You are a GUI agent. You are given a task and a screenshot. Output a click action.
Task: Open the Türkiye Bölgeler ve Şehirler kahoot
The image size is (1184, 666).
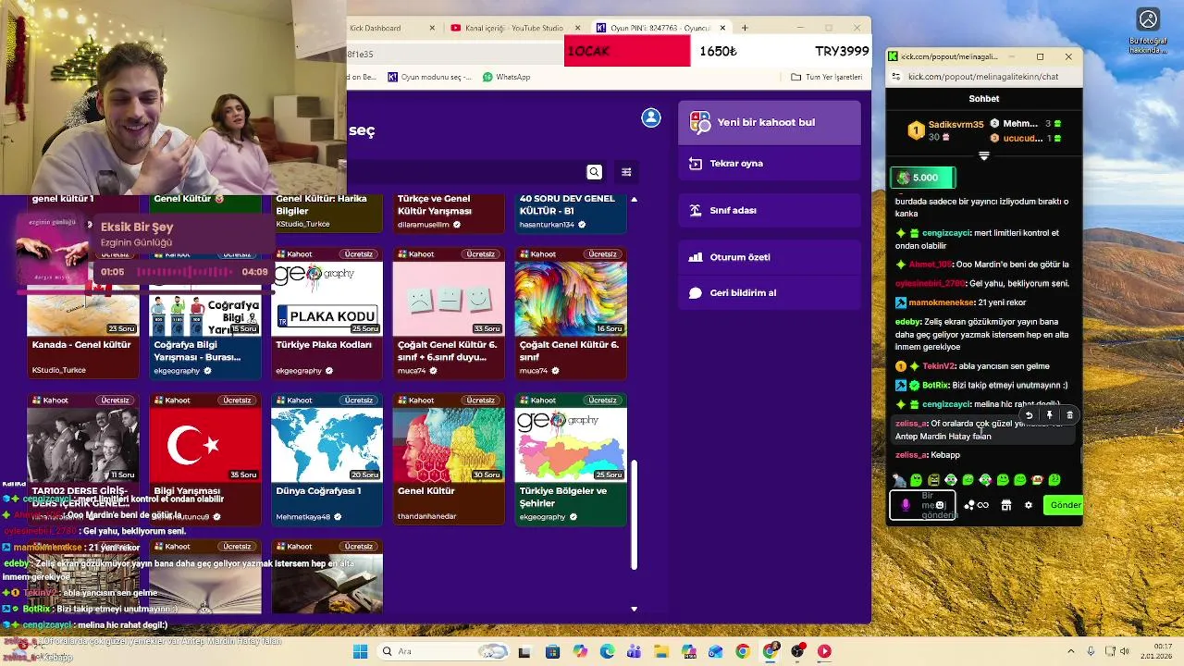point(571,460)
